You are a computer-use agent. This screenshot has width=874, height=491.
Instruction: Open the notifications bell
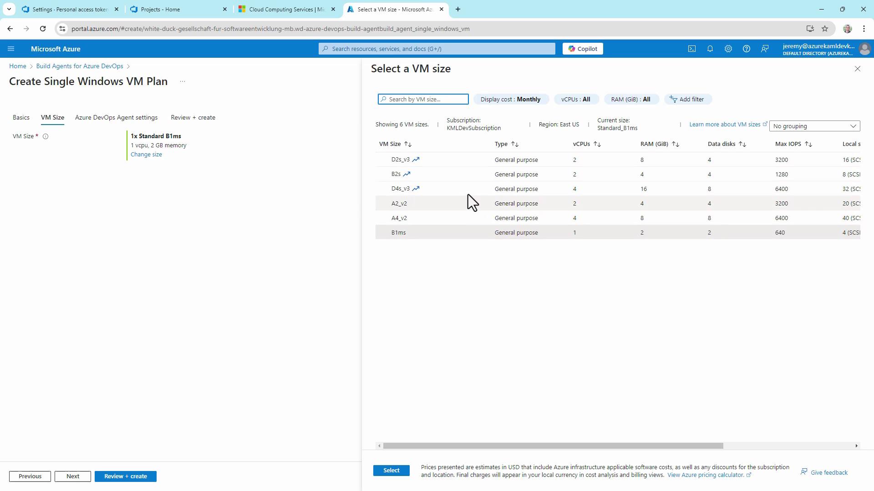(710, 49)
